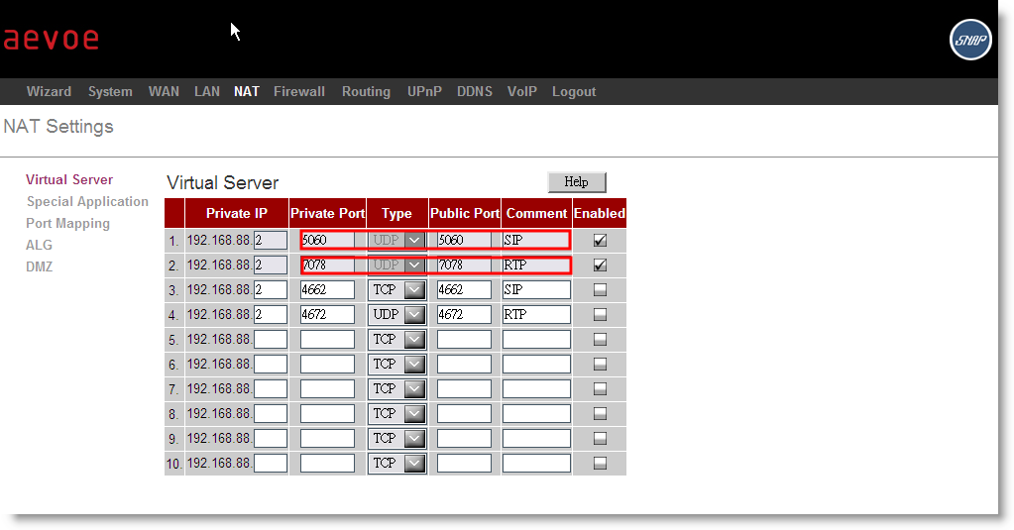This screenshot has height=530, width=1014.
Task: Open the UDP Type dropdown in row 1
Action: (397, 241)
